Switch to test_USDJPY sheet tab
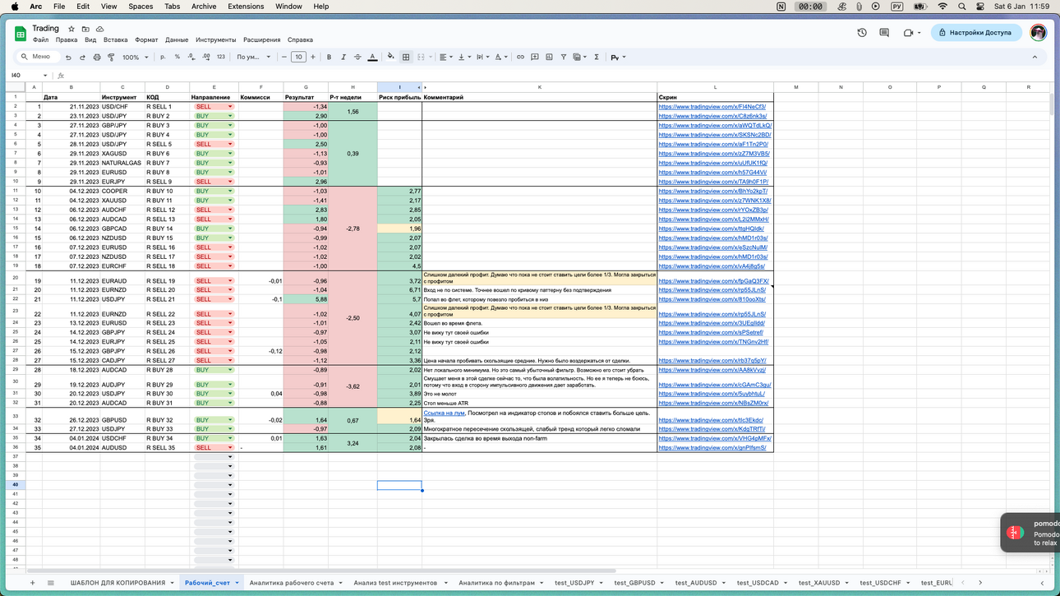Image resolution: width=1060 pixels, height=596 pixels. [x=574, y=583]
